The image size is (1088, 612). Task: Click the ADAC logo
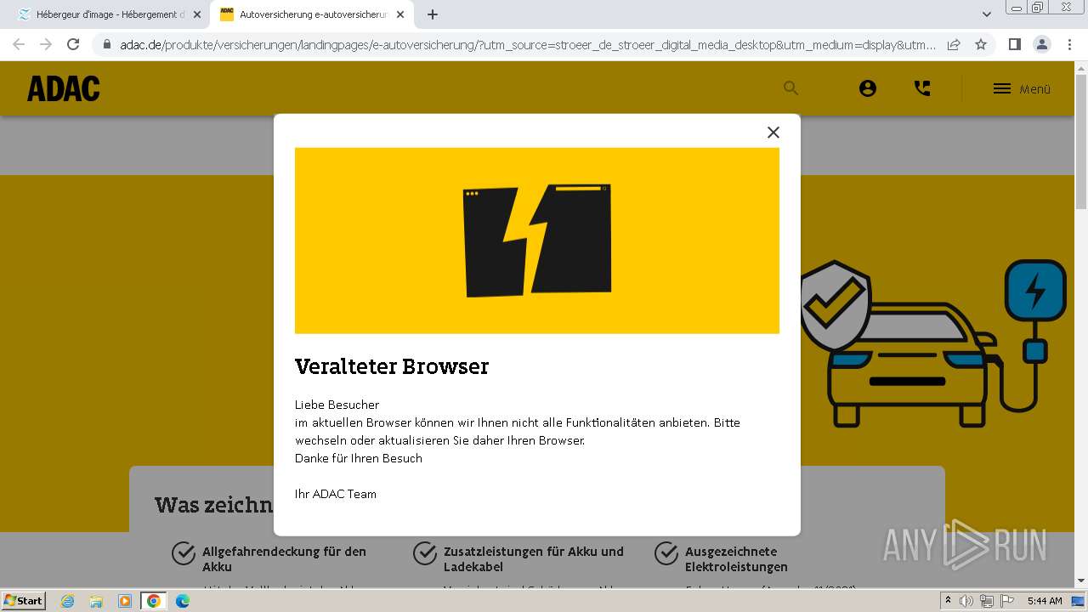63,88
